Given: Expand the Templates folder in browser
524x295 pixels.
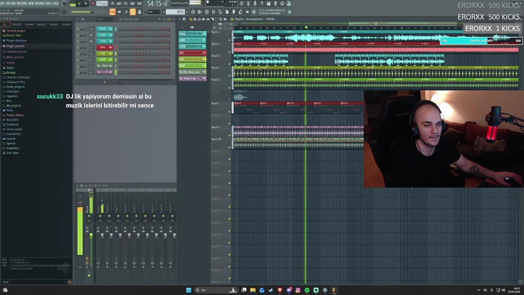Looking at the screenshot, I should [13, 148].
